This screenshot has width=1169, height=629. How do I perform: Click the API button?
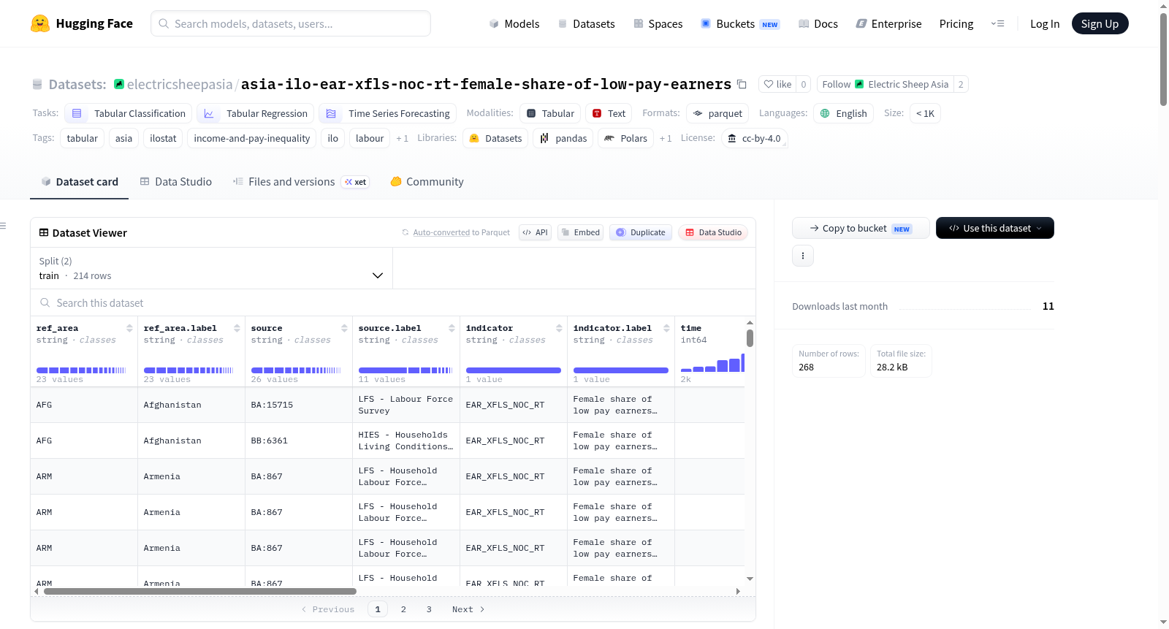pyautogui.click(x=535, y=232)
